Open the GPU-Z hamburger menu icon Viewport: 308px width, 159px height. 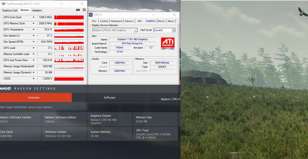84,10
